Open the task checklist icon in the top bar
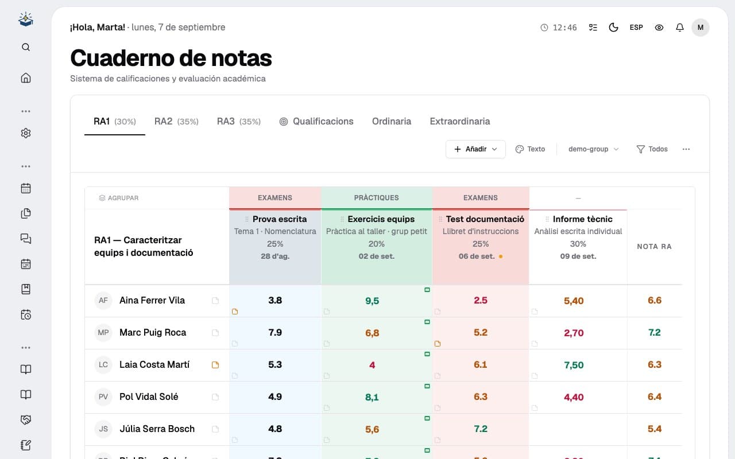 593,28
